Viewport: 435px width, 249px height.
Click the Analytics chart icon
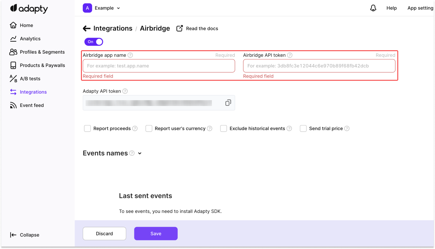coord(13,39)
